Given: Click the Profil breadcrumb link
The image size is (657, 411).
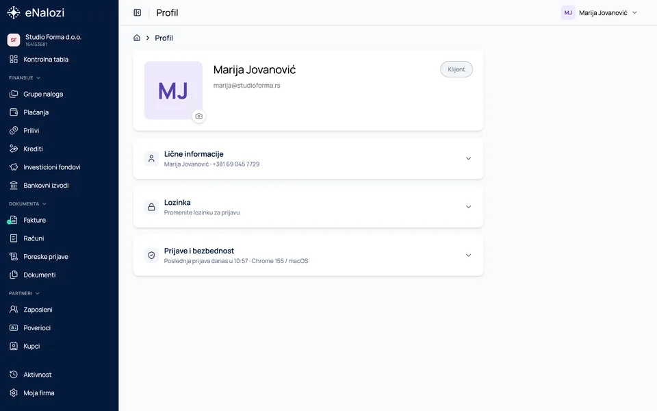Looking at the screenshot, I should tap(164, 38).
